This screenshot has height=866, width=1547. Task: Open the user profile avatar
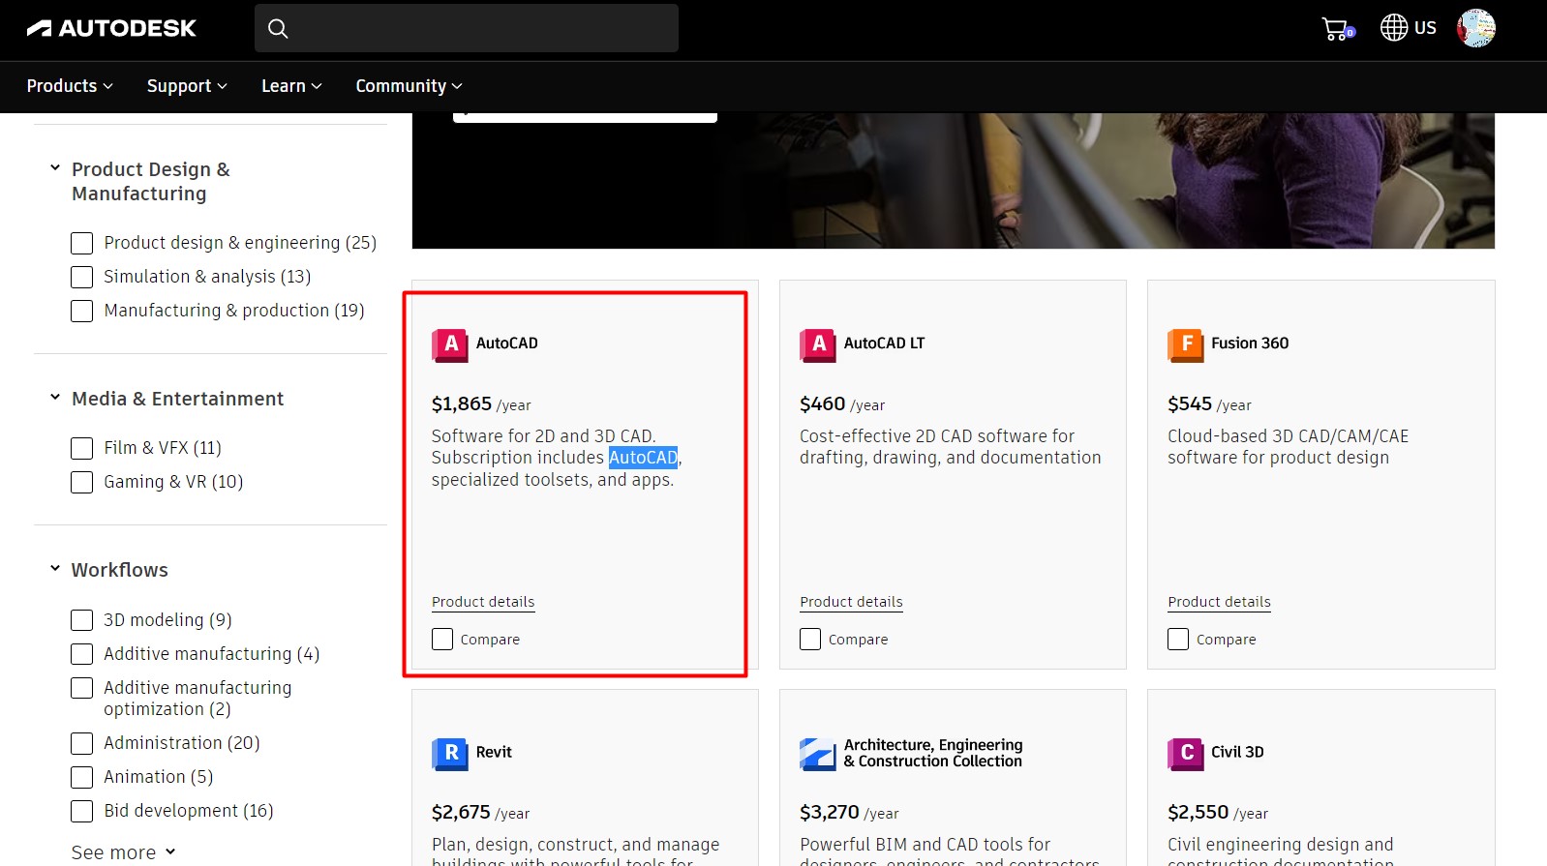(1475, 28)
